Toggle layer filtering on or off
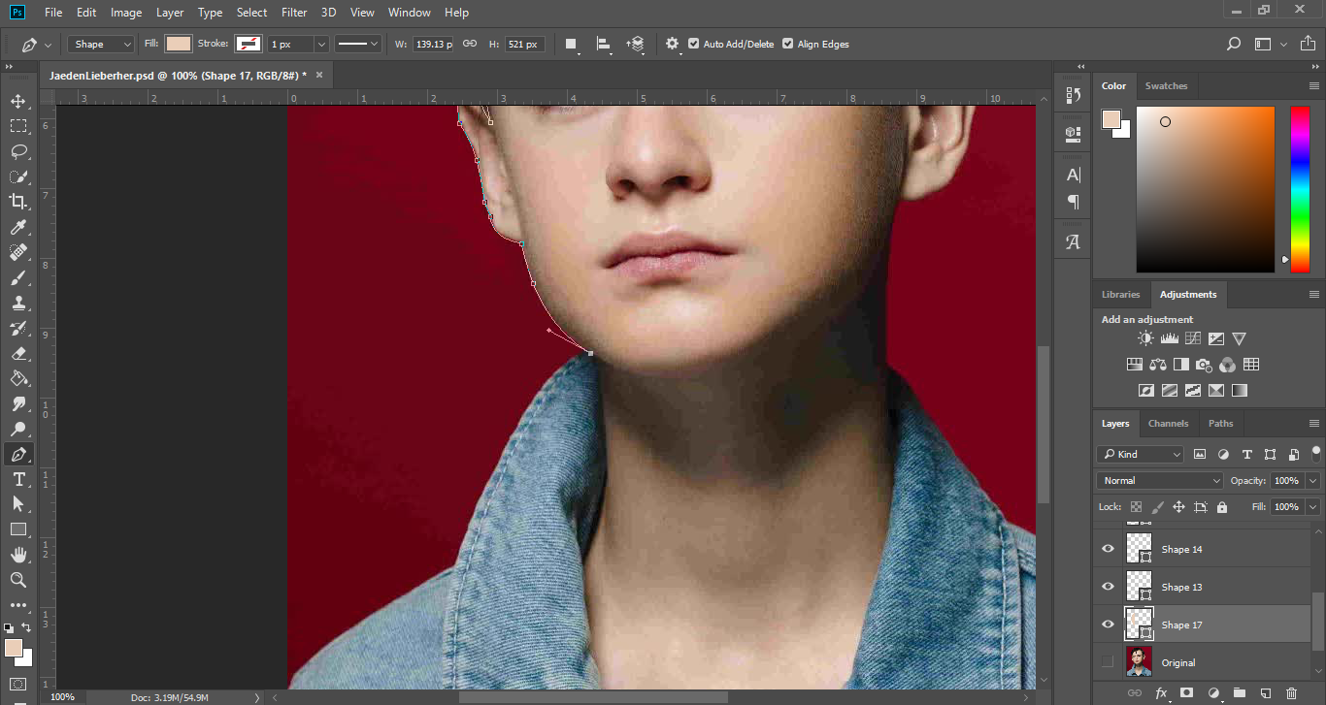The width and height of the screenshot is (1326, 705). pos(1316,452)
